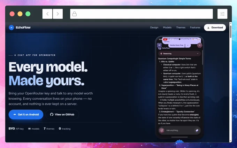Click 'A CHAT APP FOR OPENROUTER' tagline
The height and width of the screenshot is (148, 237).
(35, 55)
